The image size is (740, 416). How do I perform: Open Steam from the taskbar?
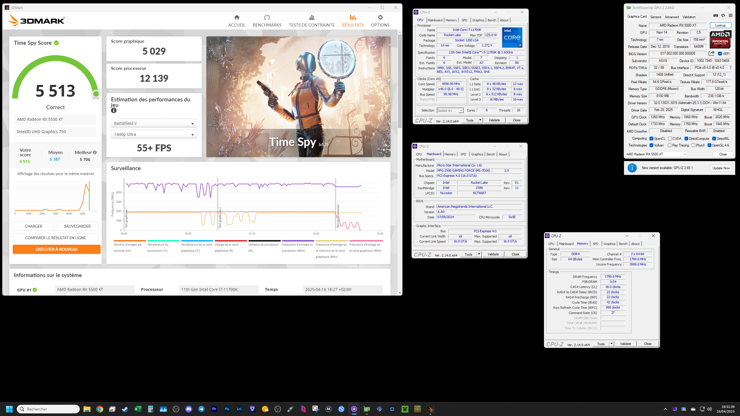coord(125,409)
